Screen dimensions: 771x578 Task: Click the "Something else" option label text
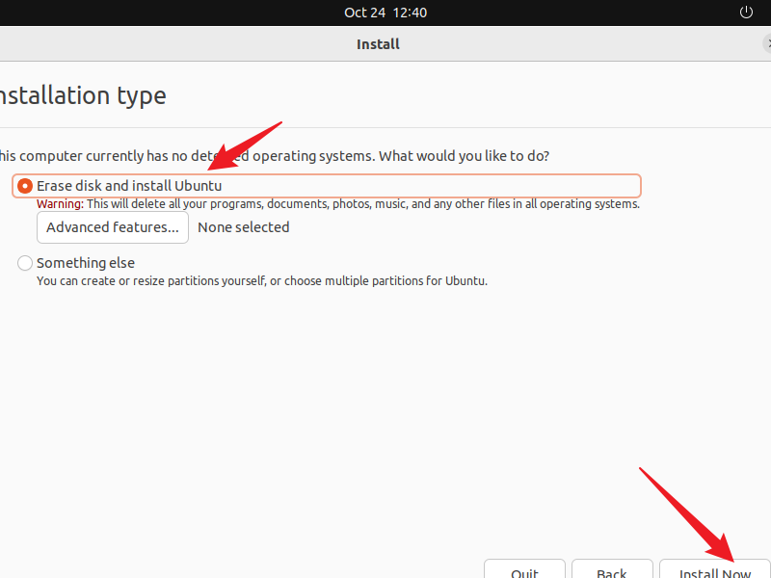[x=86, y=263]
